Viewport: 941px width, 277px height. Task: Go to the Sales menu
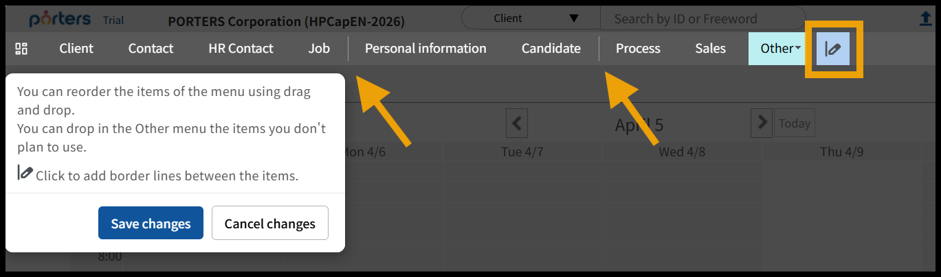pyautogui.click(x=710, y=49)
